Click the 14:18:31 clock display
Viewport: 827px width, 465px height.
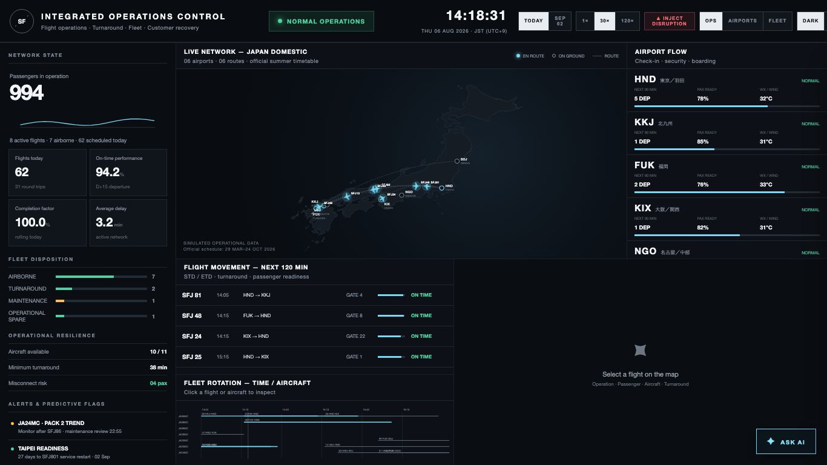point(476,16)
